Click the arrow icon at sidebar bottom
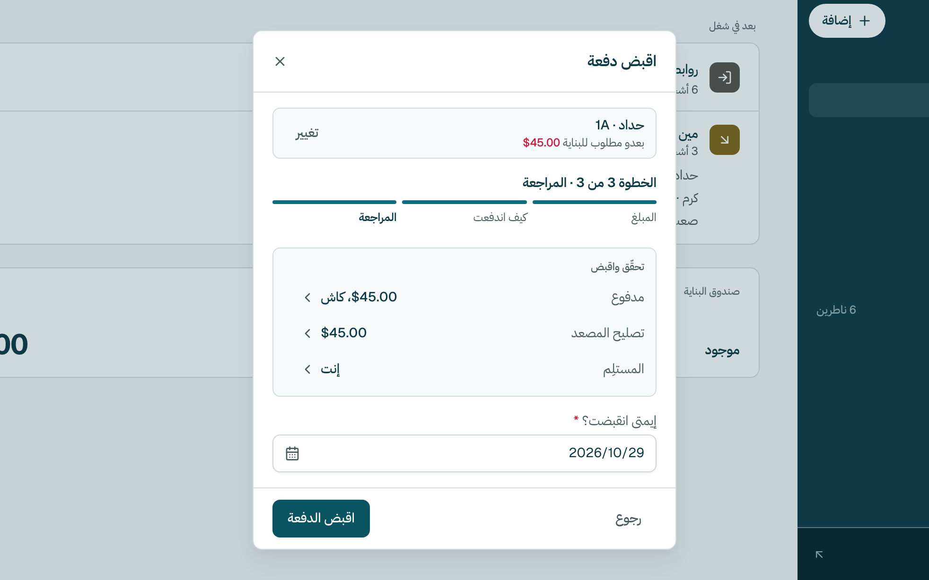 [x=819, y=554]
